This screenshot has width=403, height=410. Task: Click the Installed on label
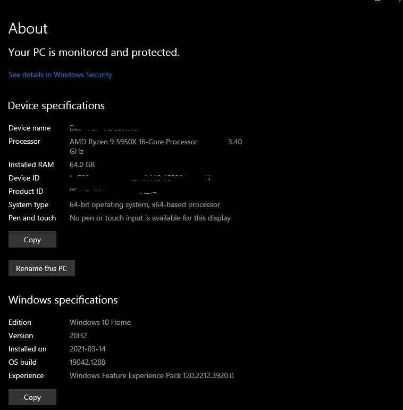(x=28, y=349)
